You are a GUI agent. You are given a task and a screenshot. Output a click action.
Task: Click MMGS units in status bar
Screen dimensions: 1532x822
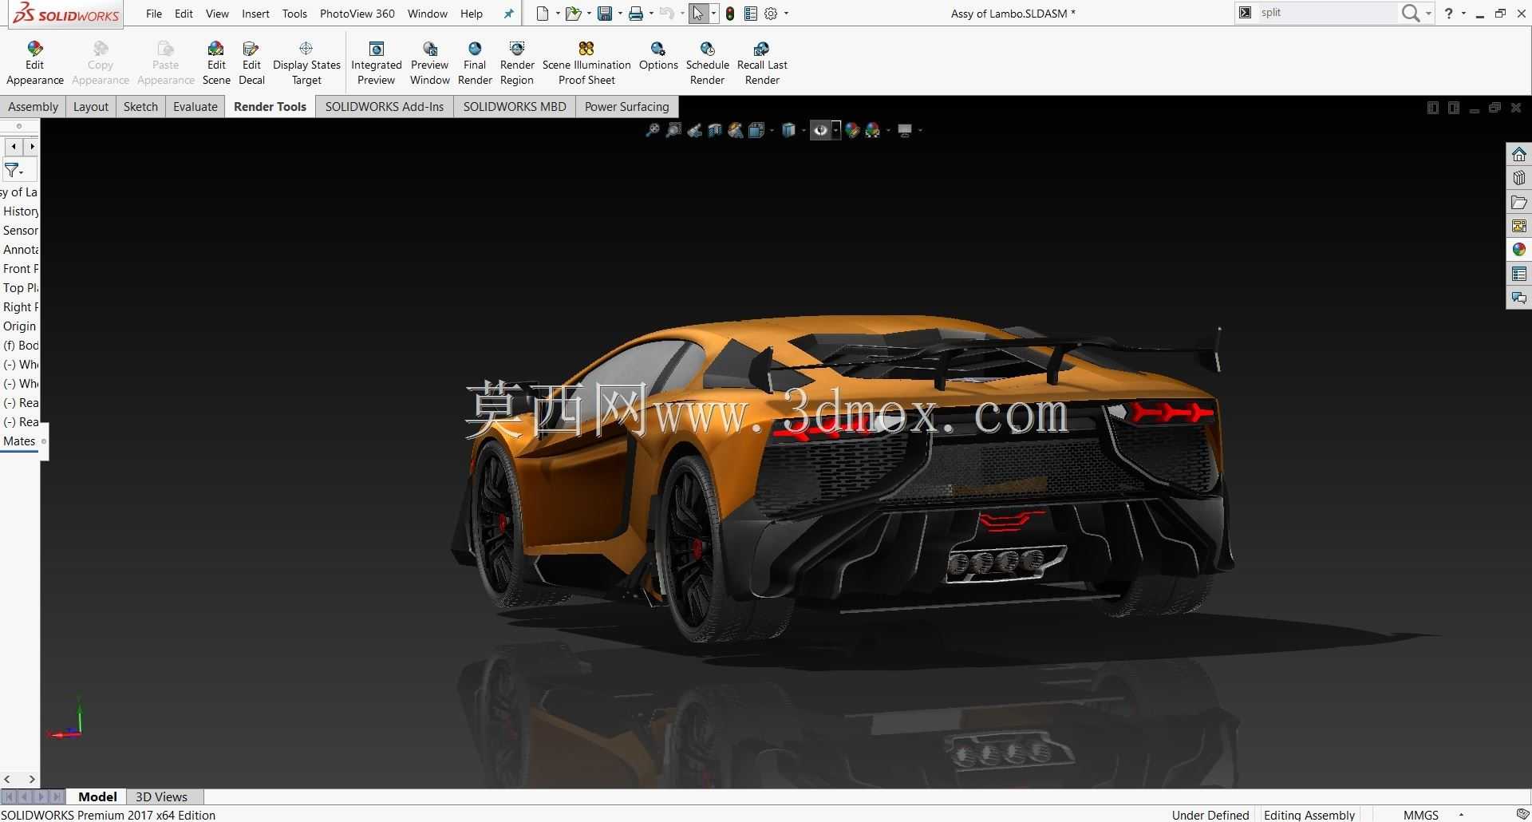click(x=1420, y=815)
